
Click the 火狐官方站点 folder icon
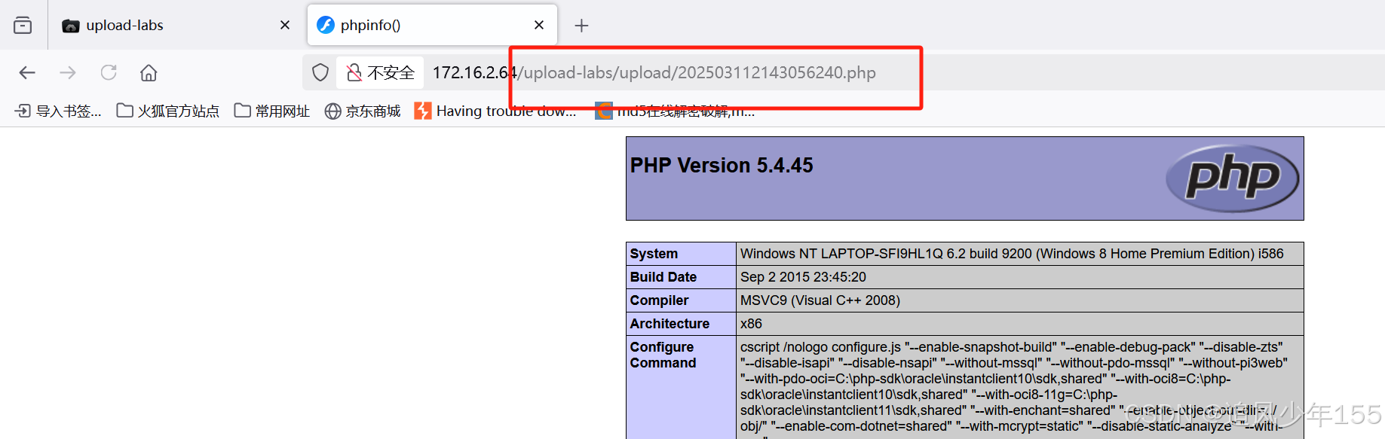coord(125,111)
